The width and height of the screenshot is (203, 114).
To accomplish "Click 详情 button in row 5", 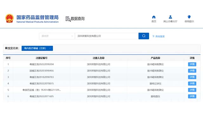I will coord(192,90).
